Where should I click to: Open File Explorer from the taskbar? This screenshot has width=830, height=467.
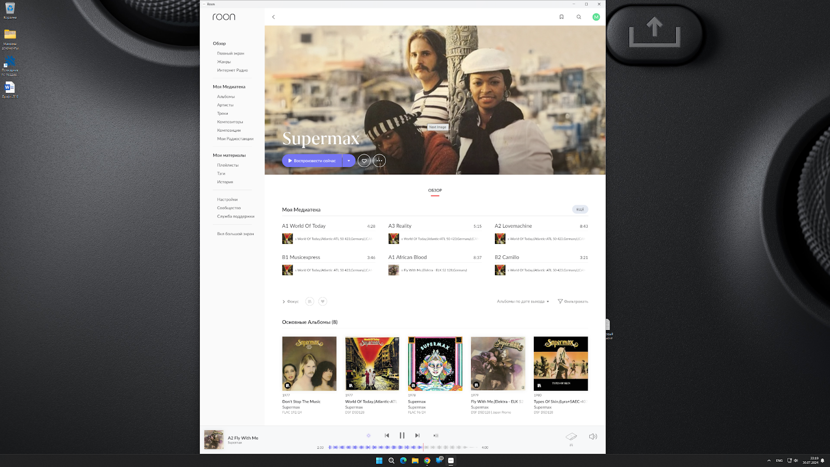point(415,461)
